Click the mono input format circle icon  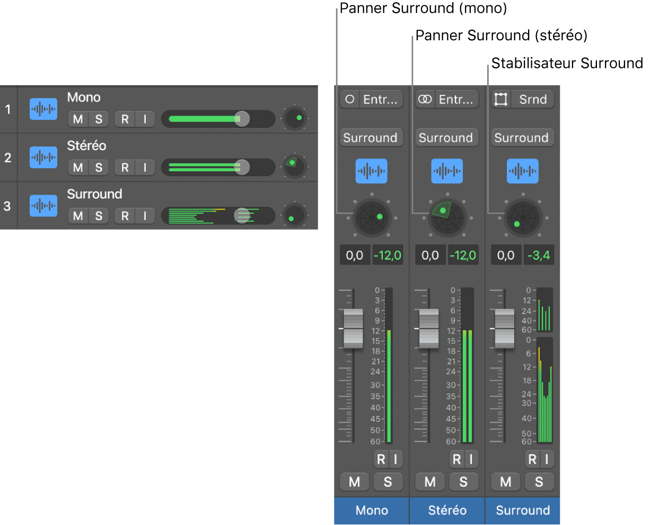tap(349, 99)
